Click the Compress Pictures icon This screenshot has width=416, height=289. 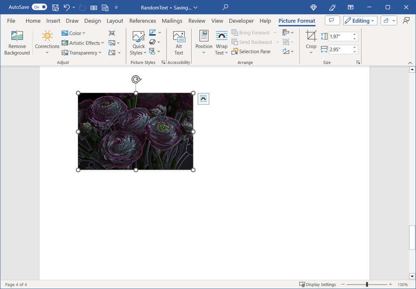112,33
